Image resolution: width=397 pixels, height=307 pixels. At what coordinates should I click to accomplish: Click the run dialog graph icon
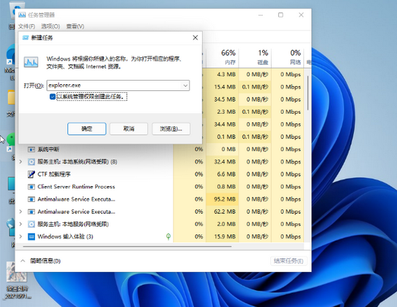point(31,62)
